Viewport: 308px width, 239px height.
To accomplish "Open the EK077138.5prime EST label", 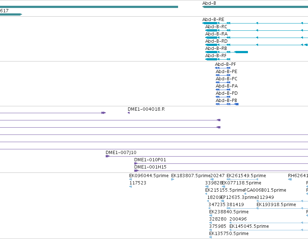I will pyautogui.click(x=242, y=183).
